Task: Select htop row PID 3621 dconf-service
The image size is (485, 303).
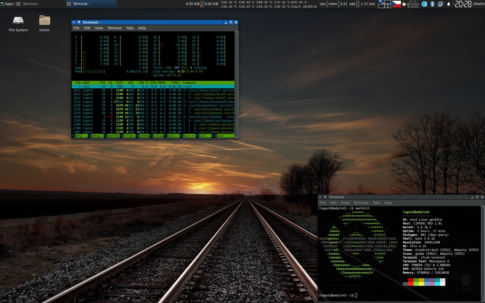Action: (x=153, y=90)
